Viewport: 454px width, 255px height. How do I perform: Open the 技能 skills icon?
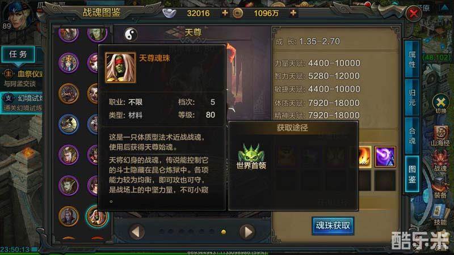(x=440, y=215)
